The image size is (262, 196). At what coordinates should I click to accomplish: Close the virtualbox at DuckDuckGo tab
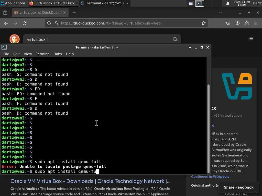coord(64,13)
